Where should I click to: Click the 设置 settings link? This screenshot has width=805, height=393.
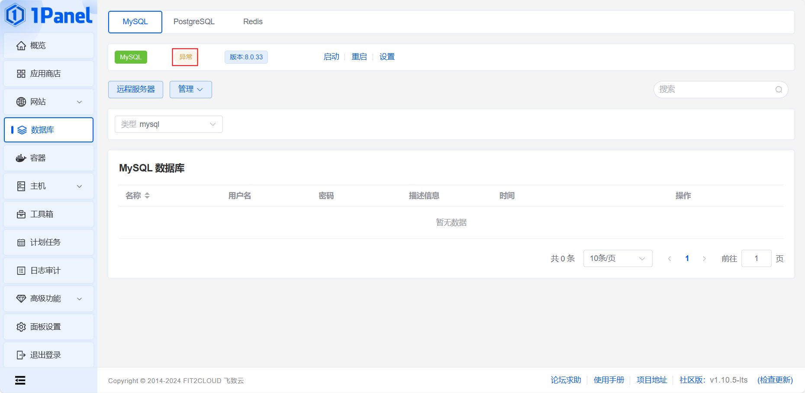pyautogui.click(x=387, y=57)
